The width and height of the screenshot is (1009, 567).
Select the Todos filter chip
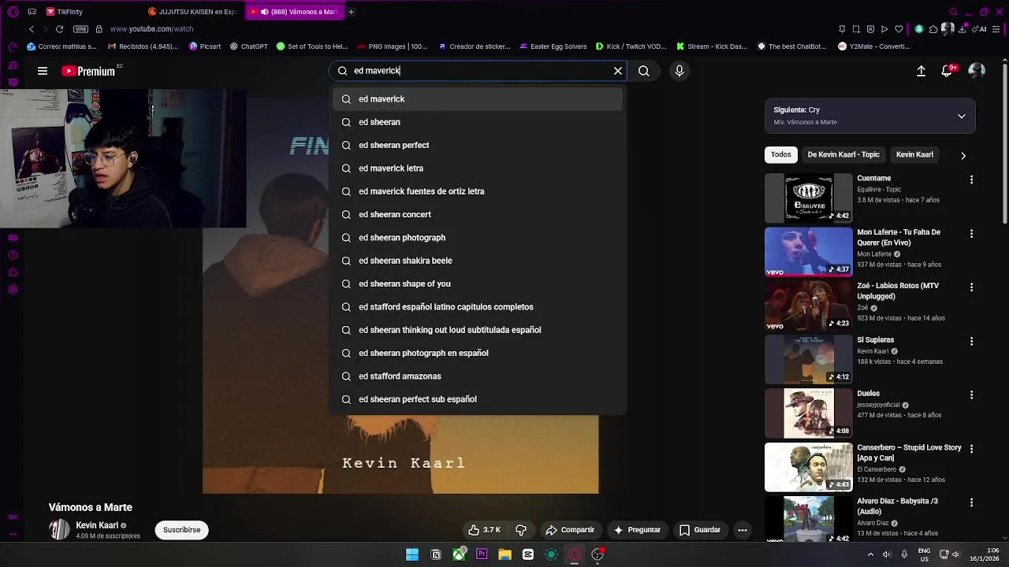(780, 154)
